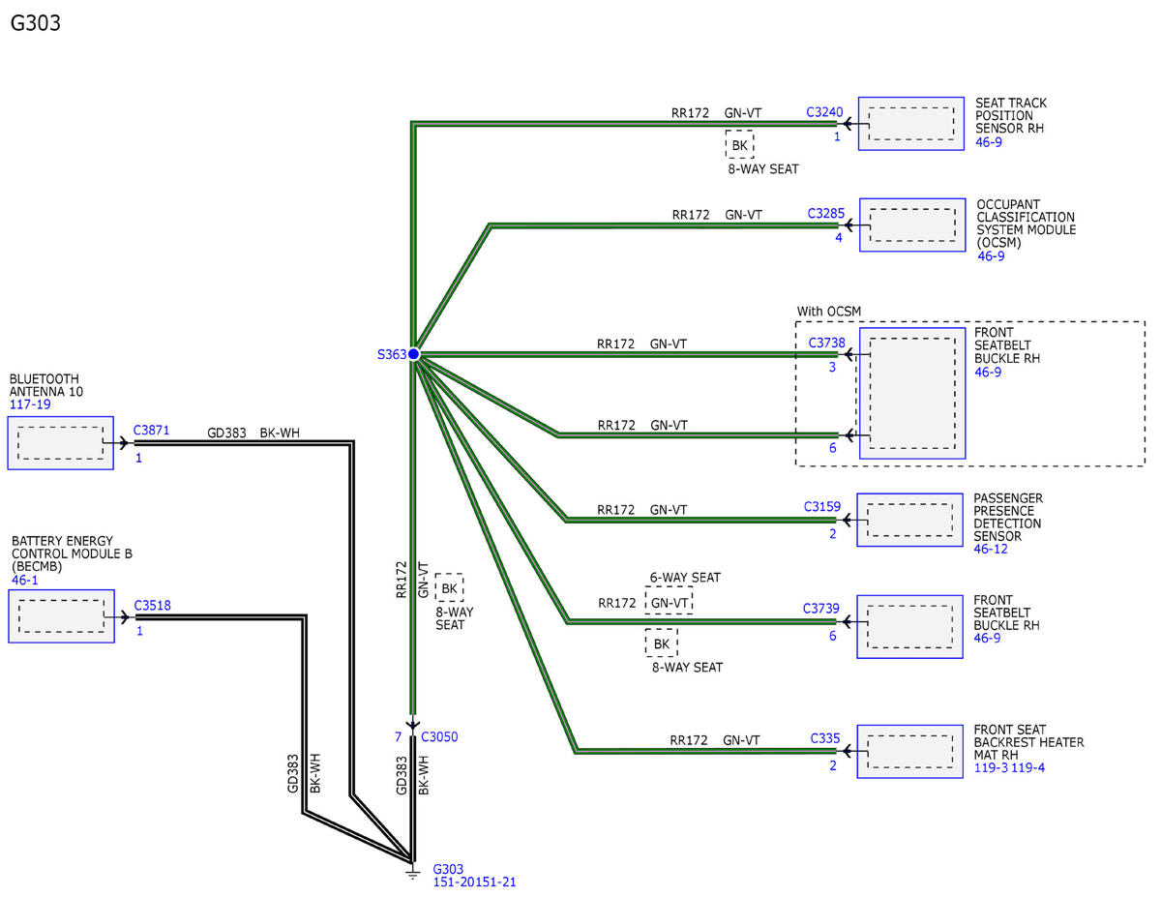Click 'BLUETOOTH ANTENNA 10' label
The width and height of the screenshot is (1161, 897).
45,385
